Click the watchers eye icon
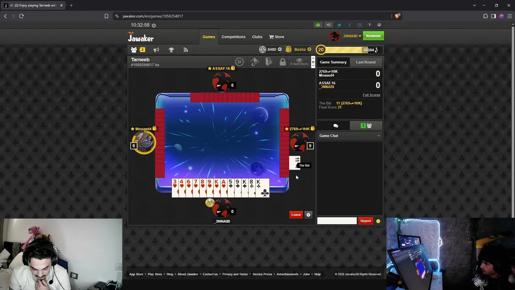This screenshot has height=290, width=515. coord(299,60)
